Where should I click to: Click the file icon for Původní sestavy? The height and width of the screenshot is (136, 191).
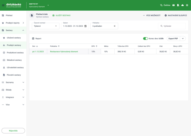tap(4, 75)
